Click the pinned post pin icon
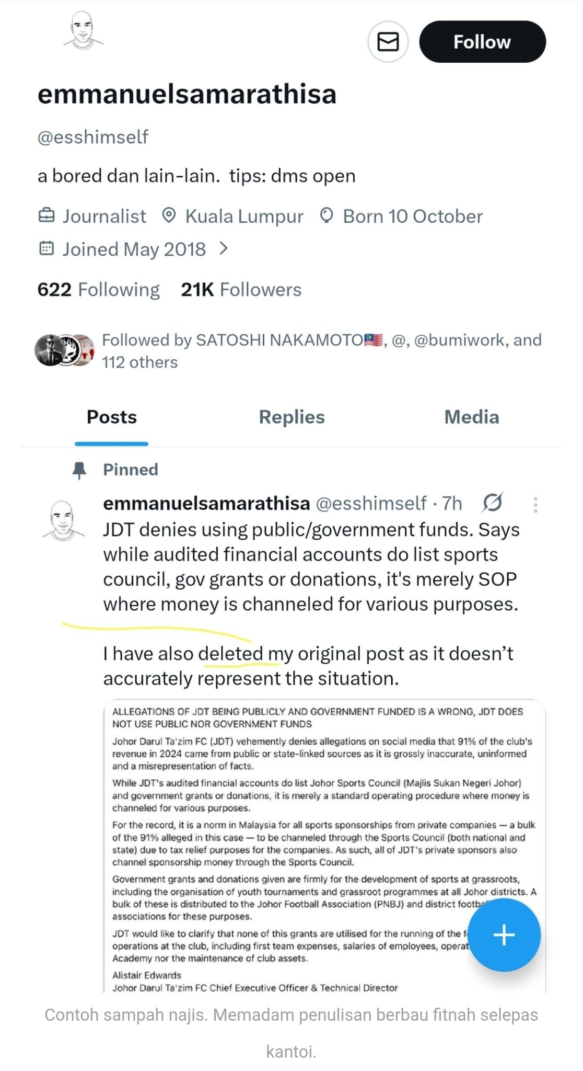This screenshot has height=1071, width=583. (79, 470)
